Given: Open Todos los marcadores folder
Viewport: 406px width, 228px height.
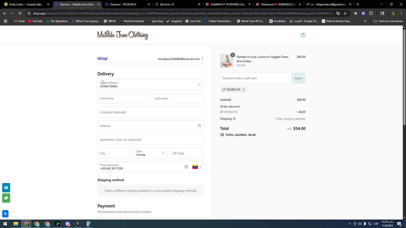Looking at the screenshot, I should point(388,21).
